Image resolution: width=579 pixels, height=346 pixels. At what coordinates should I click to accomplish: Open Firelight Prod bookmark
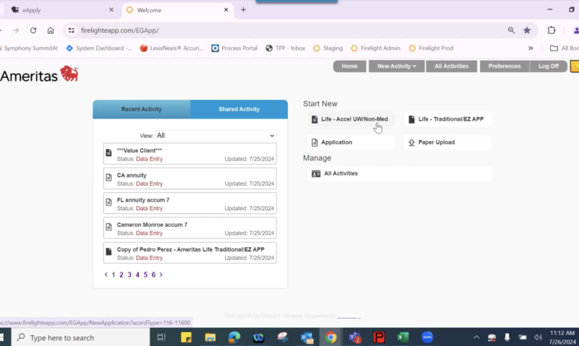431,48
